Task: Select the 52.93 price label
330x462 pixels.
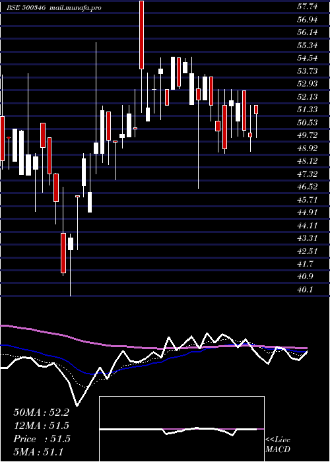Action: [x=308, y=83]
